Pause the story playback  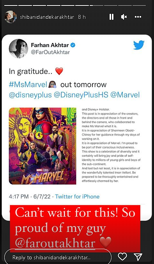(x=112, y=17)
